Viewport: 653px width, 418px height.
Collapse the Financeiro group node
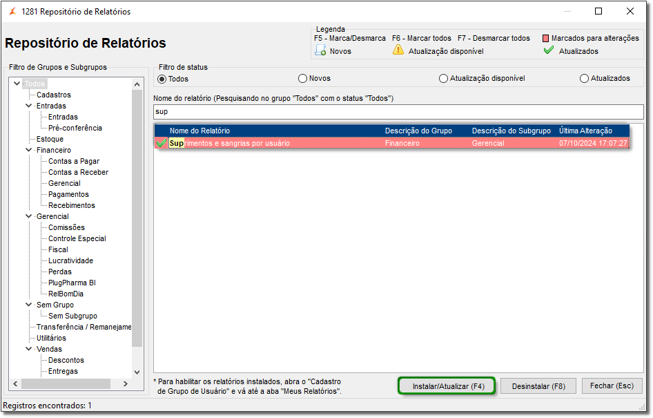click(29, 150)
